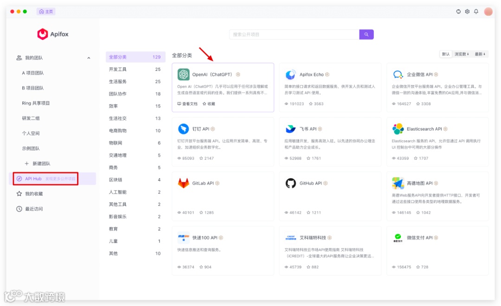Select 区块链 category

click(135, 180)
